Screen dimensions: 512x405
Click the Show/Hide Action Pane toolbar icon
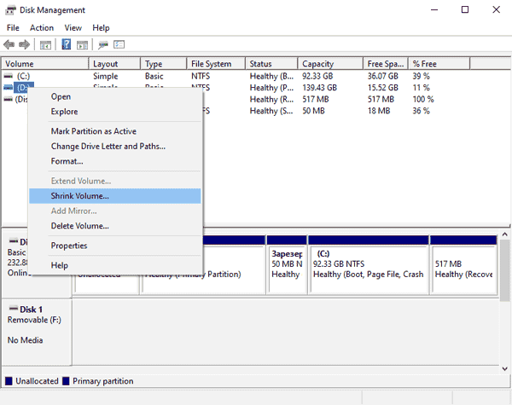pyautogui.click(x=82, y=44)
